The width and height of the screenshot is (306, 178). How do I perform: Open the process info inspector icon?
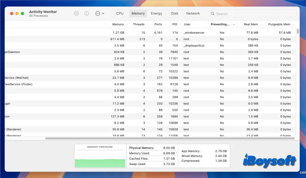click(86, 13)
